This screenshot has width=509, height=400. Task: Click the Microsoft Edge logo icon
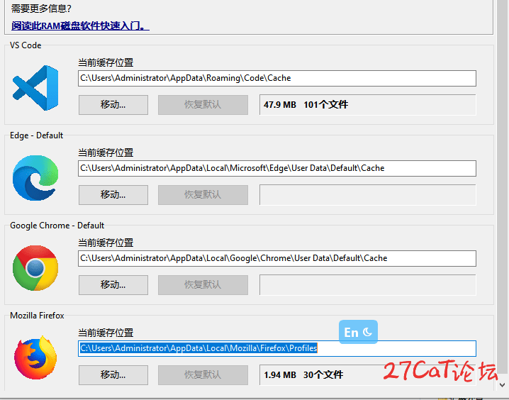click(35, 177)
